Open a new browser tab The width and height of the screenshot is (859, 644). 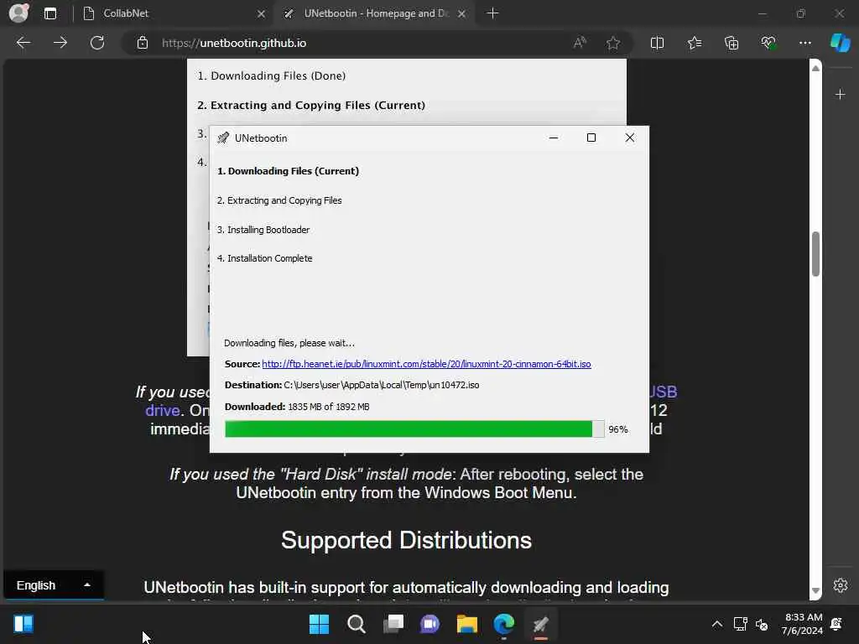pos(492,13)
